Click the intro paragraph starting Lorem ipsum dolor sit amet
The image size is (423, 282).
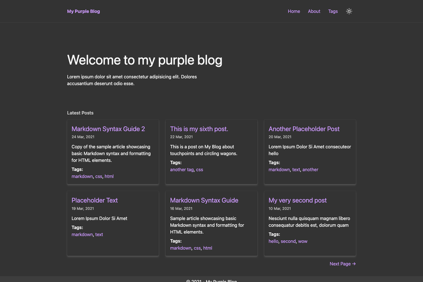[x=132, y=80]
